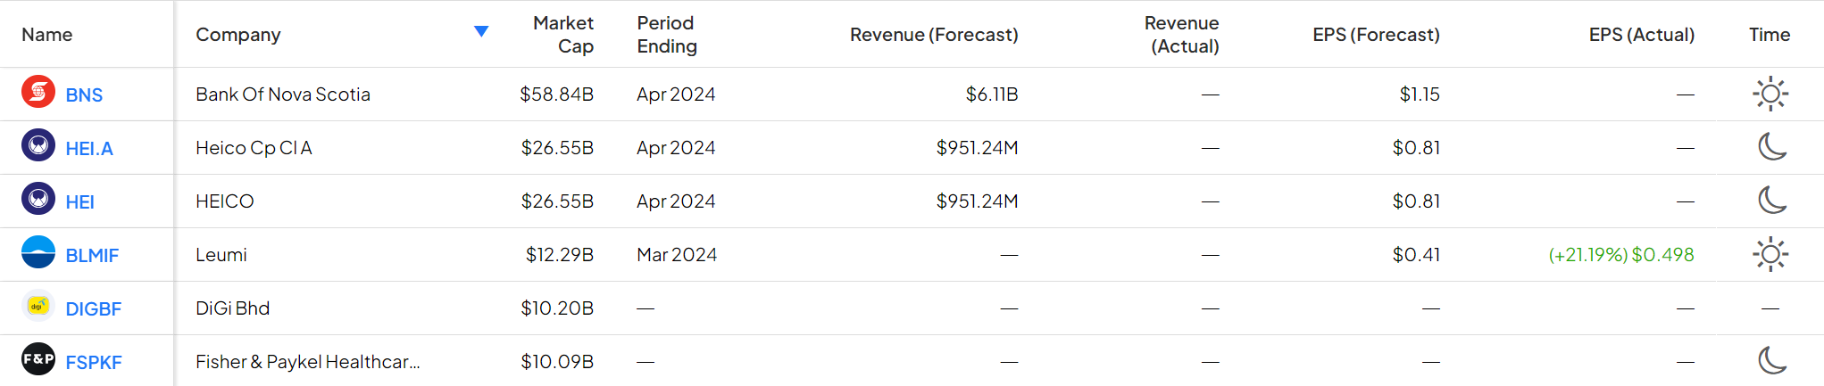Click the moon time icon in FSPKF row

point(1772,360)
